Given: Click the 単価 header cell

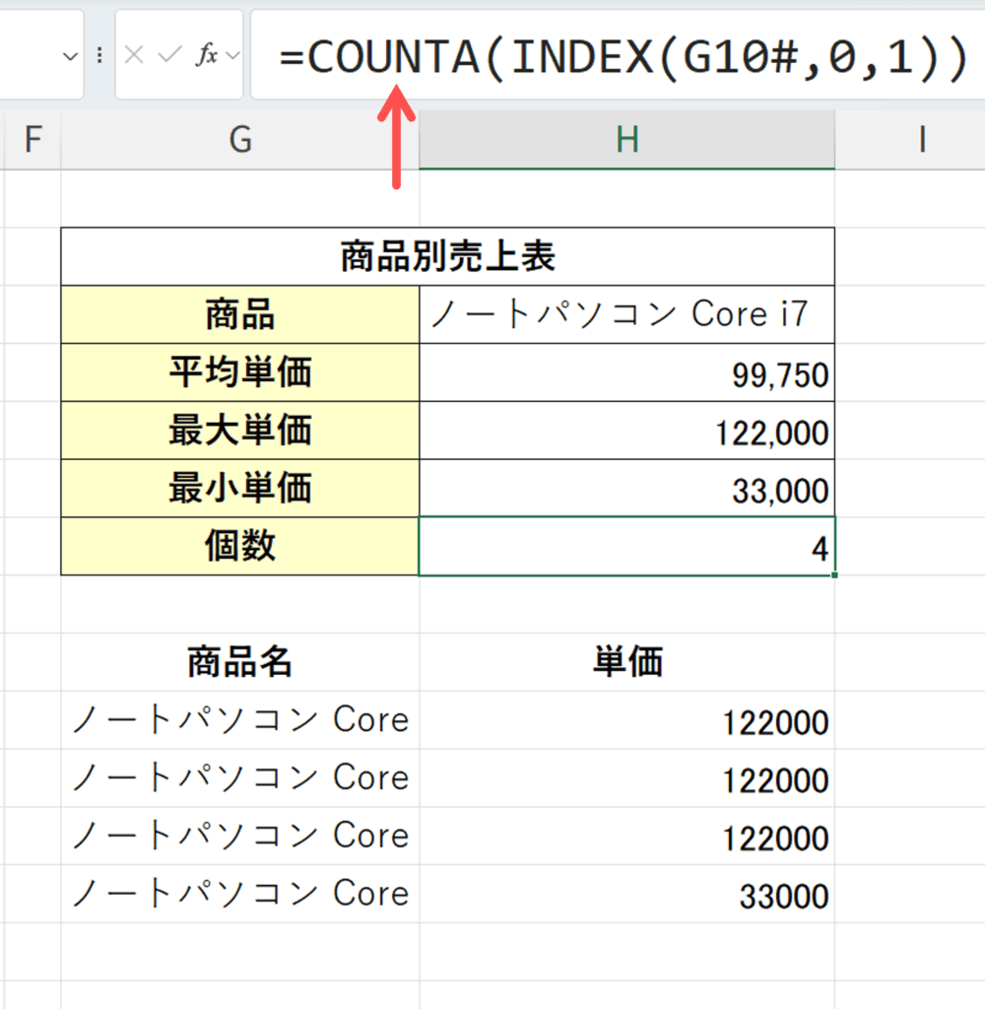Looking at the screenshot, I should [x=626, y=662].
